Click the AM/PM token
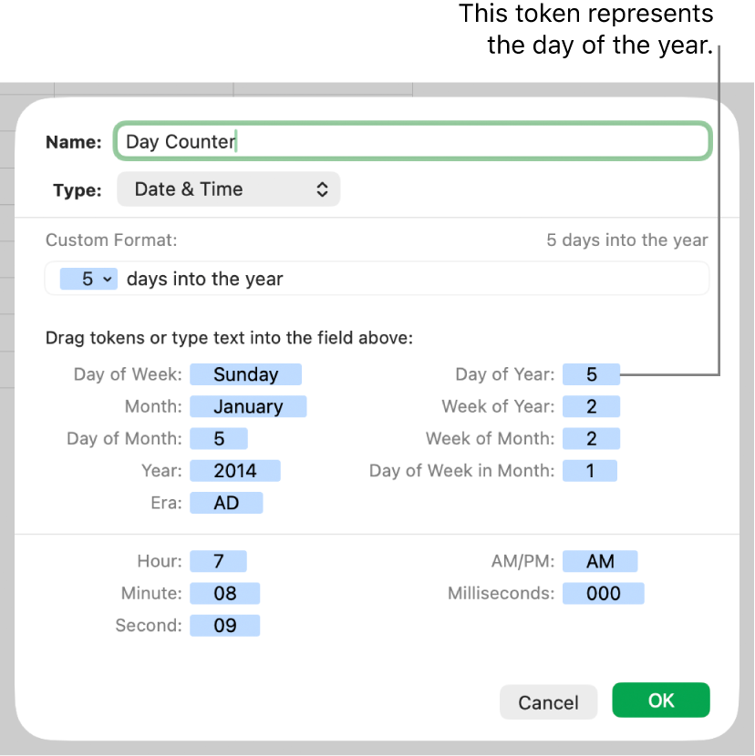 click(x=600, y=561)
